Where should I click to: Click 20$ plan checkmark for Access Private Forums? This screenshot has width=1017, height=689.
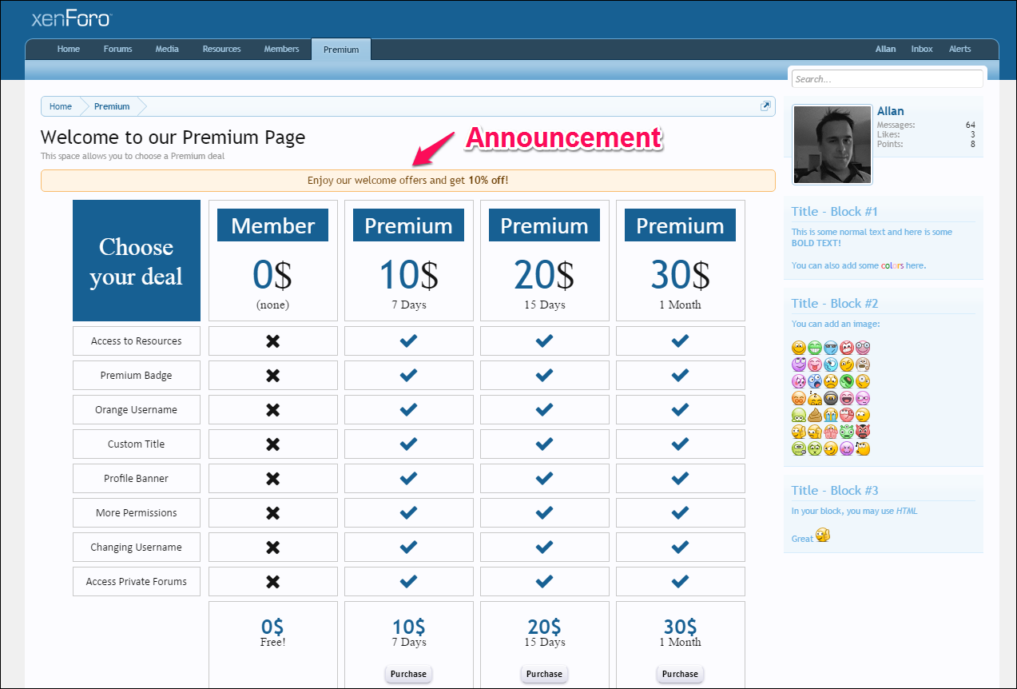pyautogui.click(x=544, y=581)
